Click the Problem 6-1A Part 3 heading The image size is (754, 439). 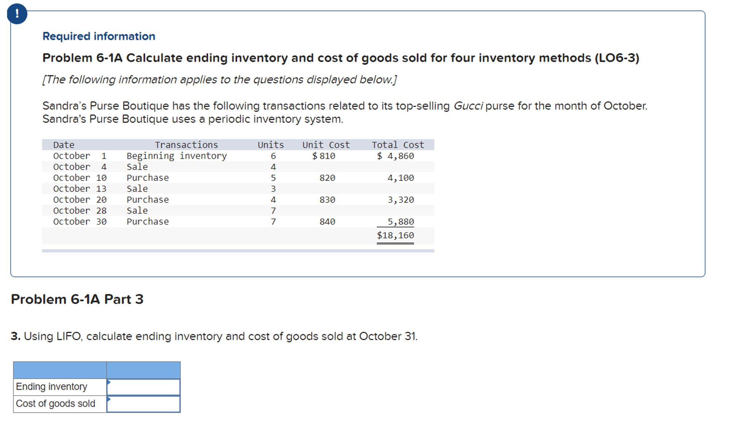click(77, 299)
